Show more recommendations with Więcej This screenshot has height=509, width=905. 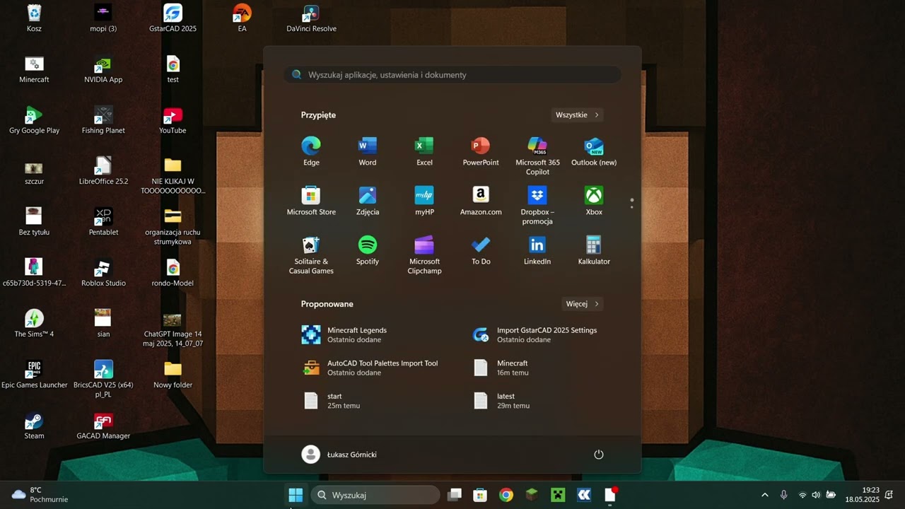click(582, 304)
